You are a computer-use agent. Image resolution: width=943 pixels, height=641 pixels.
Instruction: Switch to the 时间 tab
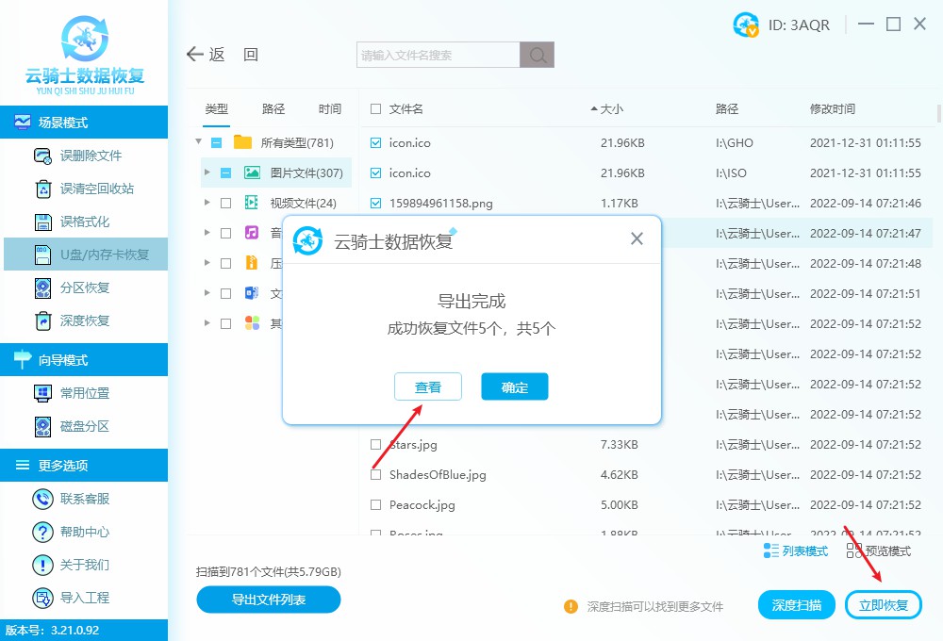click(329, 108)
